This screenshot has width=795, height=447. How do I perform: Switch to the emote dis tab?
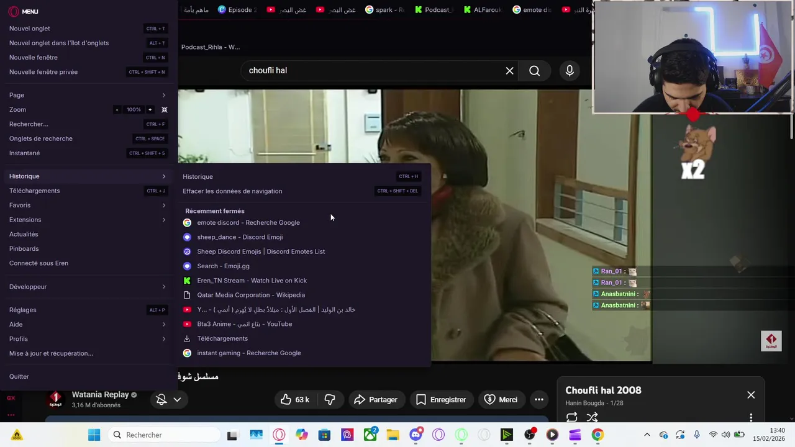click(532, 10)
